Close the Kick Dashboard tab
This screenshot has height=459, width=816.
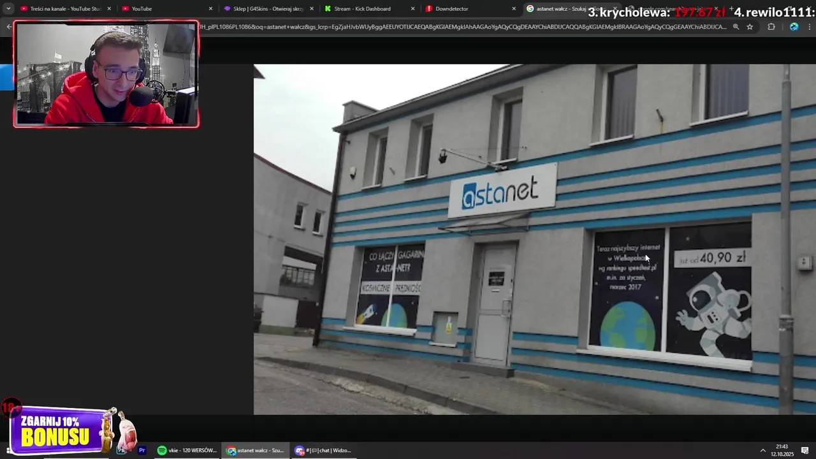(x=412, y=9)
